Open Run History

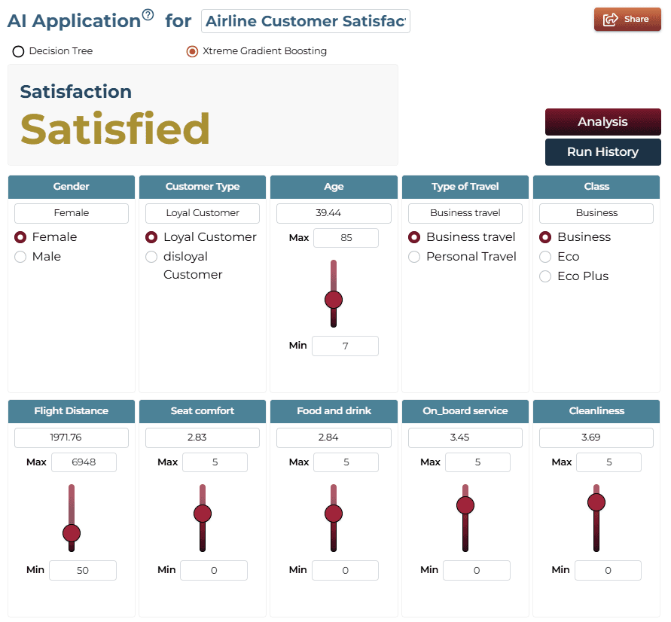coord(602,152)
